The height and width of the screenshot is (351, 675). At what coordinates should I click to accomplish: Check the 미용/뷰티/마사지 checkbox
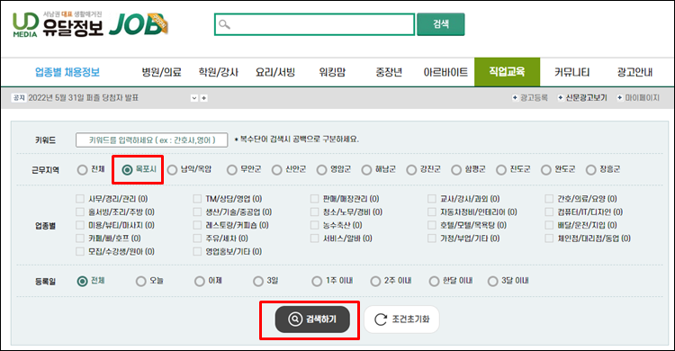coord(80,225)
